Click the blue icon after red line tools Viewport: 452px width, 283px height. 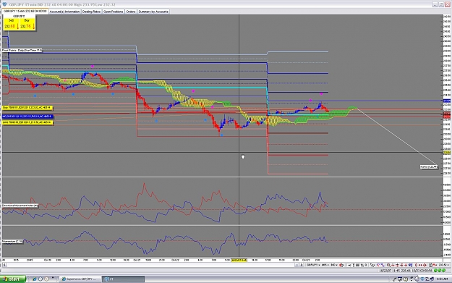(411, 265)
